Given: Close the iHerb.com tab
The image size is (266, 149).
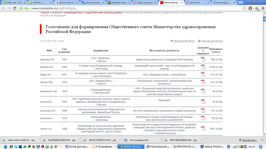Looking at the screenshot, I should pos(25,2).
